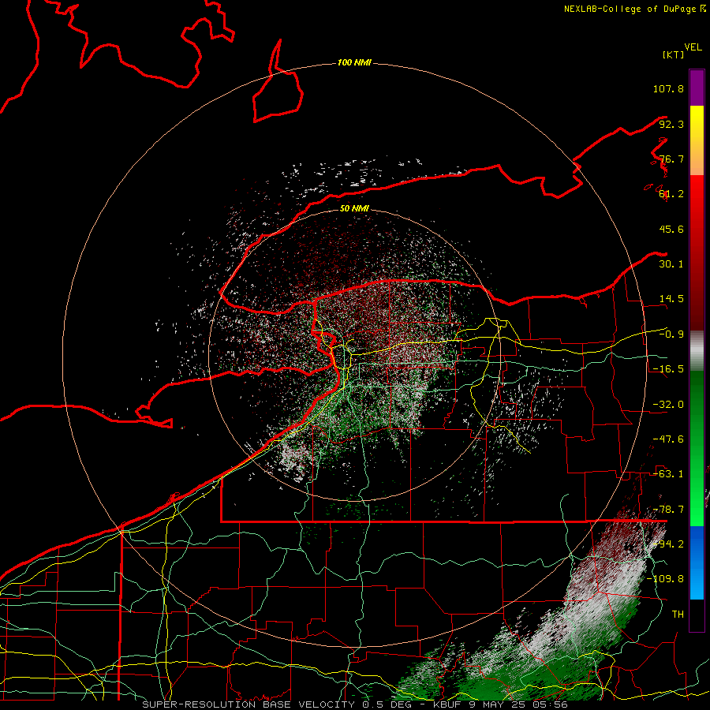Click the [KT] units label
This screenshot has height=710, width=710.
(673, 54)
